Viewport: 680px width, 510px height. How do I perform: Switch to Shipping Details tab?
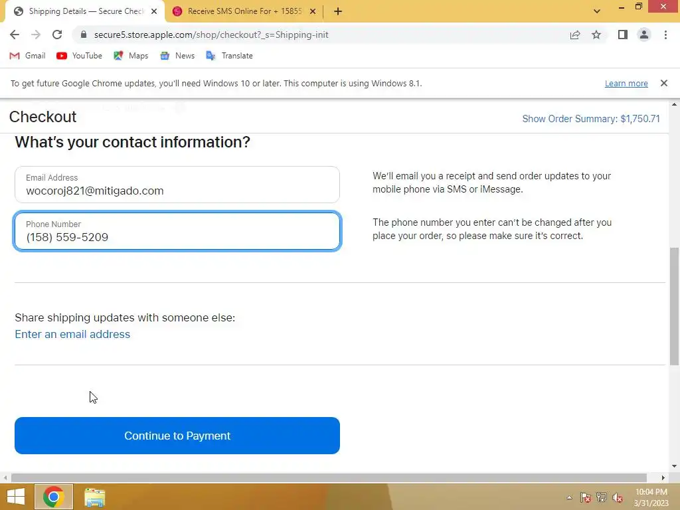point(86,11)
